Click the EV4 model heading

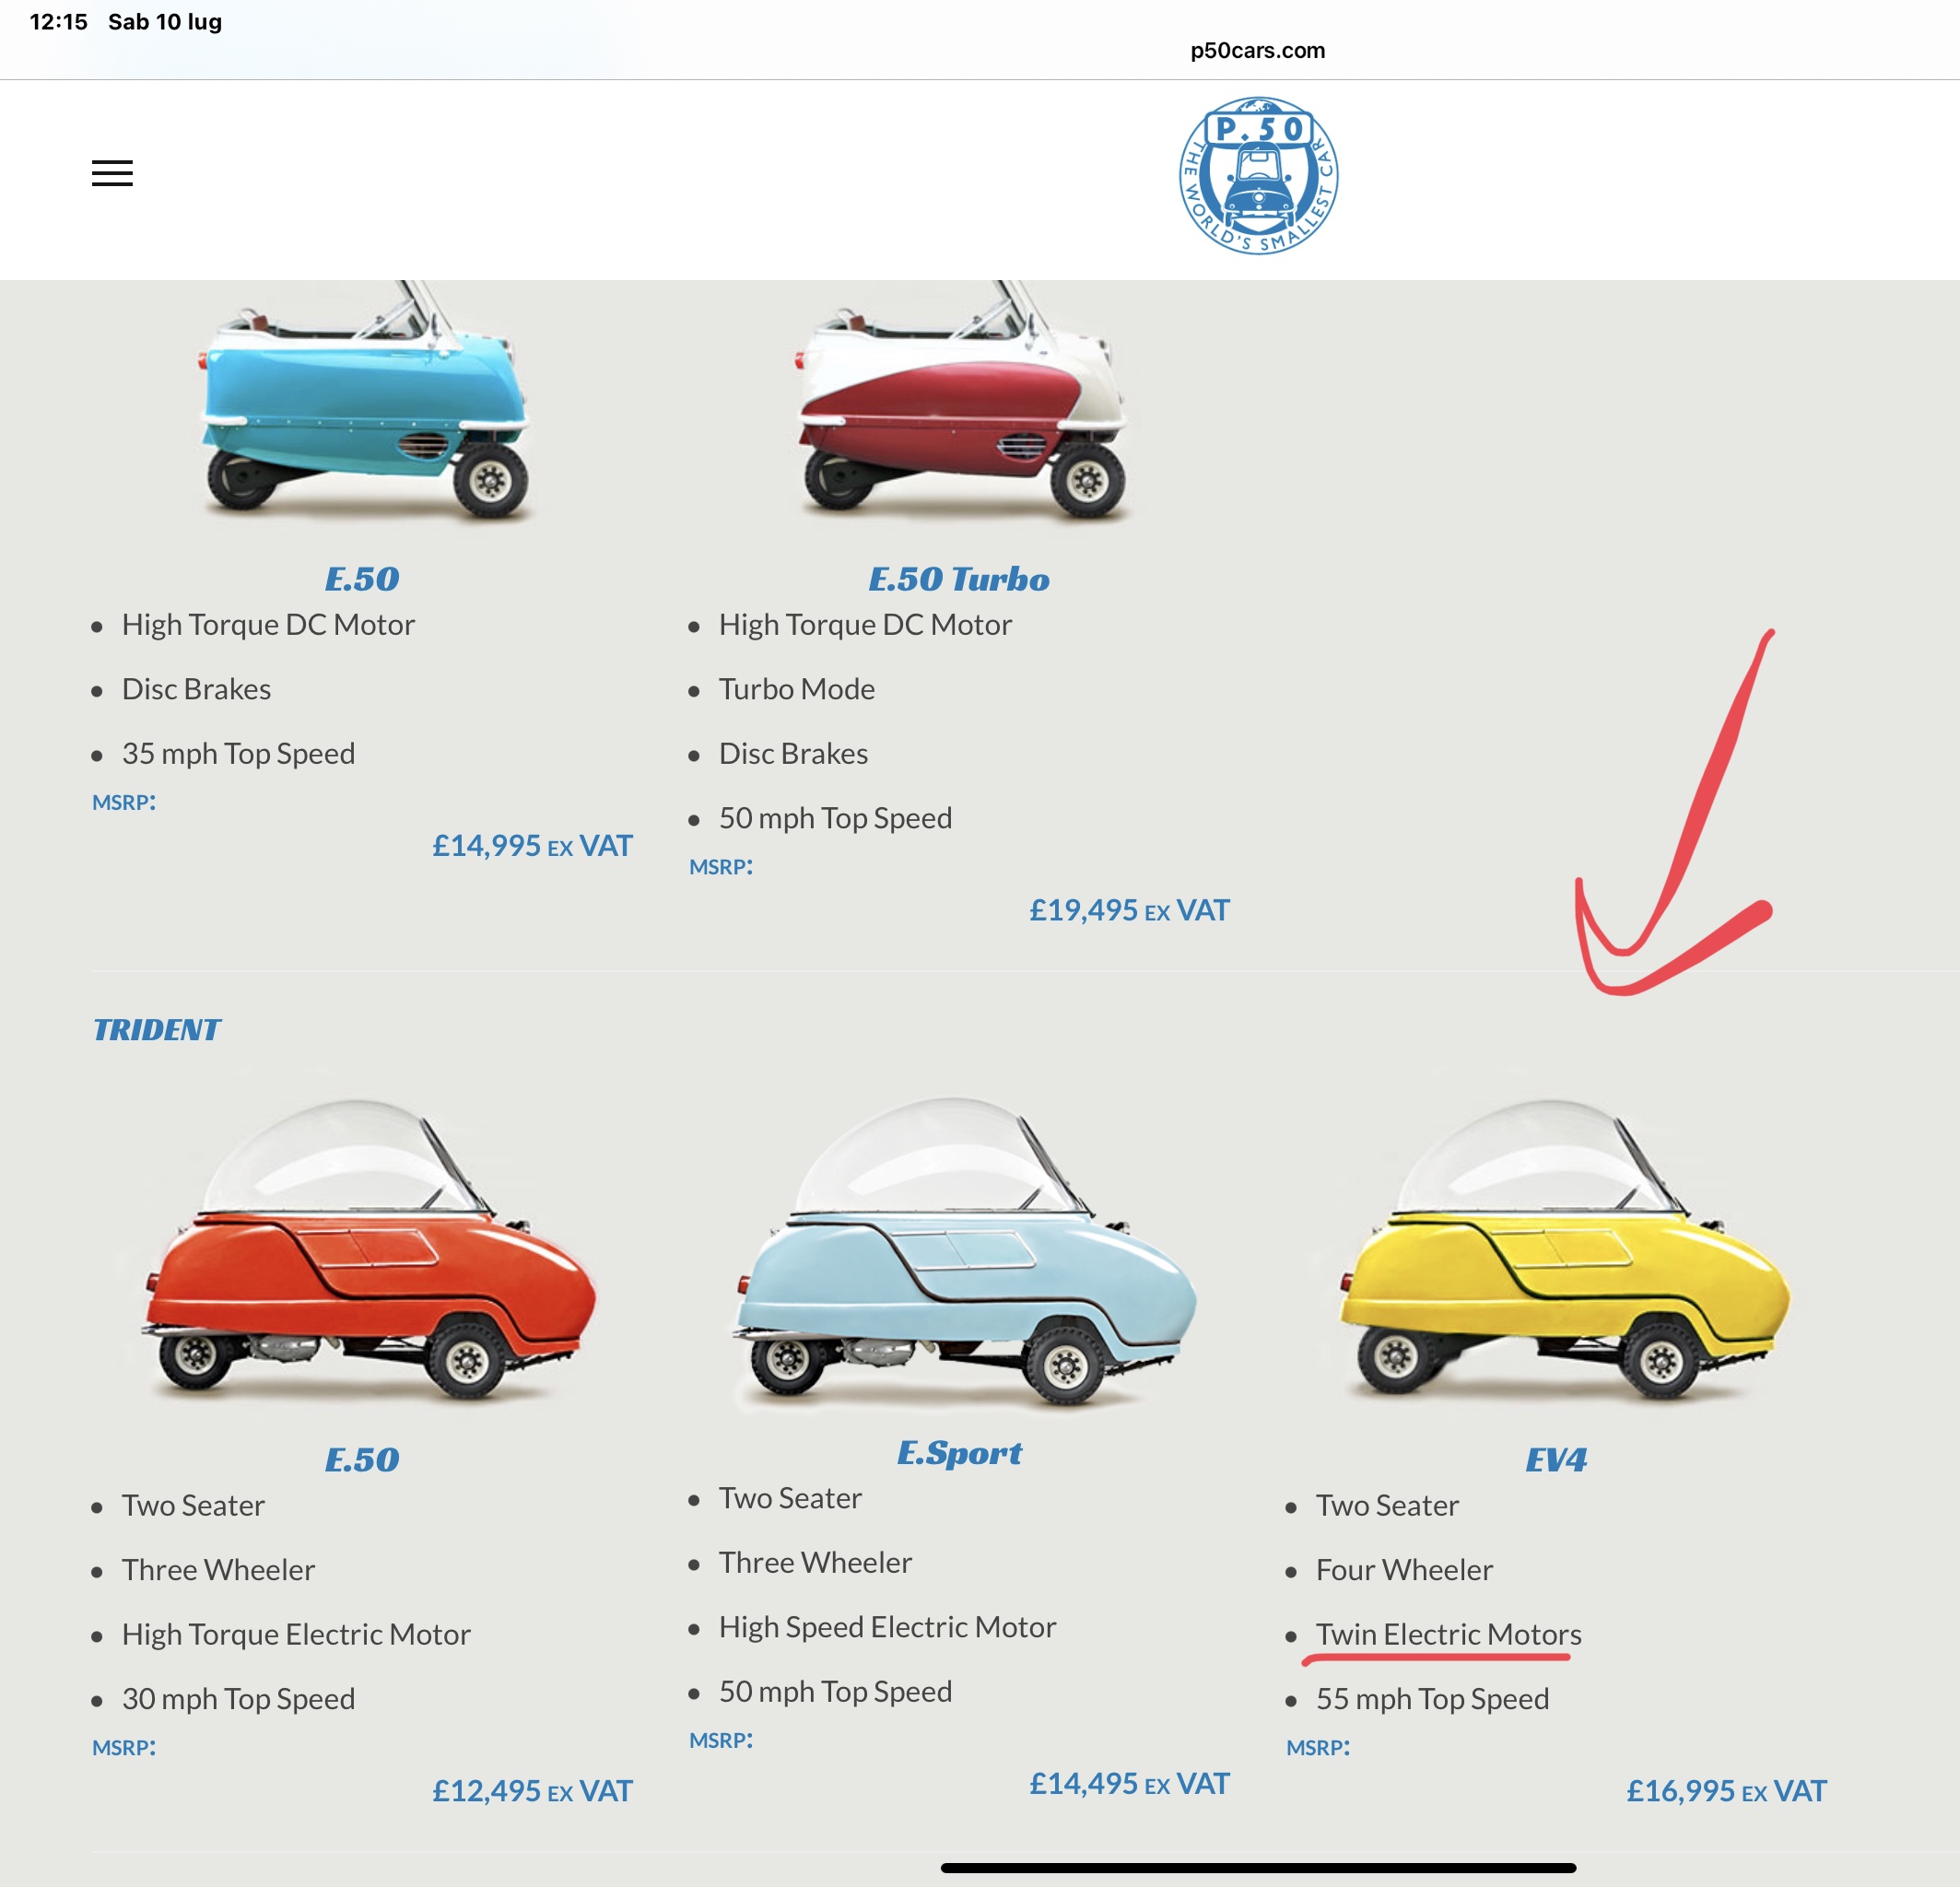pyautogui.click(x=1556, y=1460)
